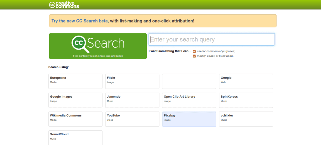The height and width of the screenshot is (145, 321).
Task: Select Wikimedia Commons media source
Action: click(x=75, y=119)
